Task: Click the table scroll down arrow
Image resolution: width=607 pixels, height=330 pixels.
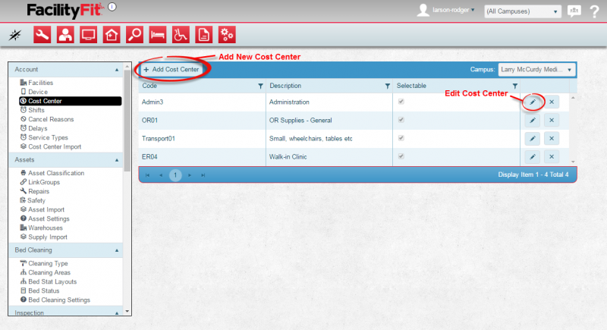Action: click(x=573, y=162)
